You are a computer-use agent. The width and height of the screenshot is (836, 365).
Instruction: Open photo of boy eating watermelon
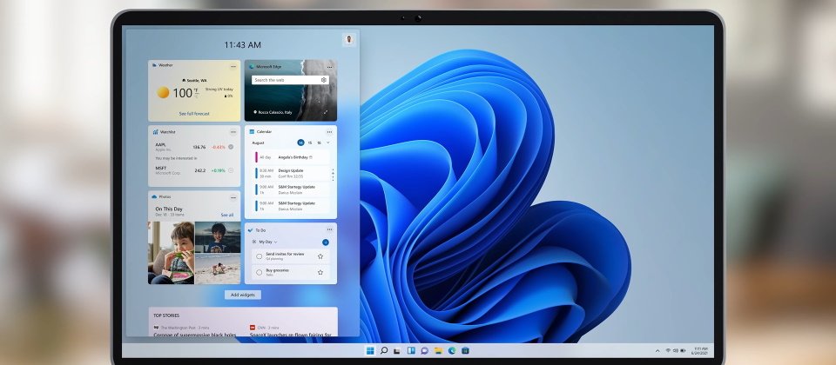[x=172, y=253]
